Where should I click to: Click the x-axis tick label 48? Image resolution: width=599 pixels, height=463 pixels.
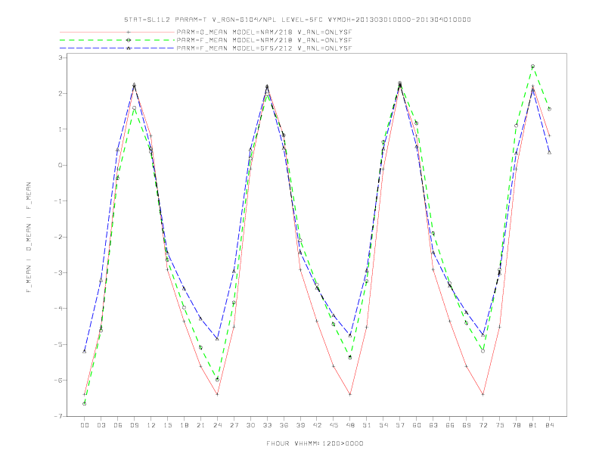pyautogui.click(x=350, y=425)
